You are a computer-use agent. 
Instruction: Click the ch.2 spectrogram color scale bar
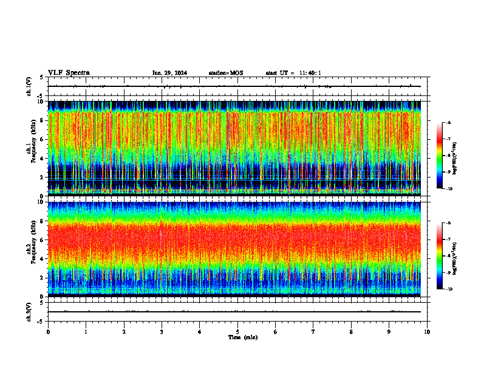pos(439,256)
